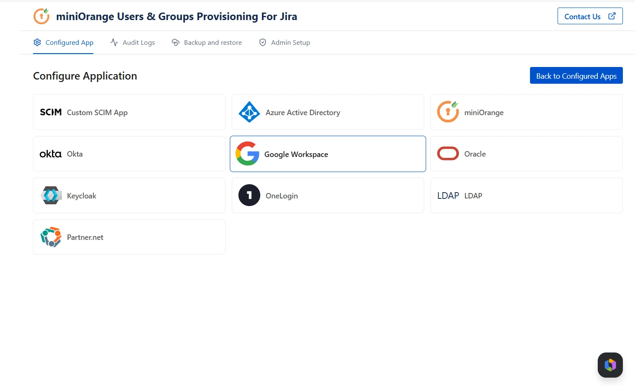Screen dimensions: 635x386
Task: Click the gear icon beside Configured App
Action: click(37, 42)
